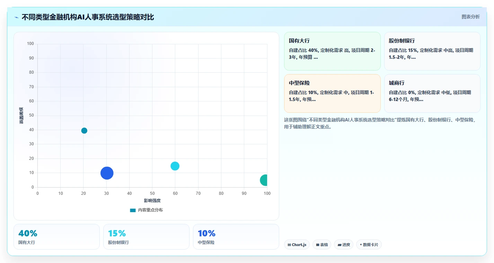Click the lightning icon beside the title
494x263 pixels.
[x=17, y=17]
